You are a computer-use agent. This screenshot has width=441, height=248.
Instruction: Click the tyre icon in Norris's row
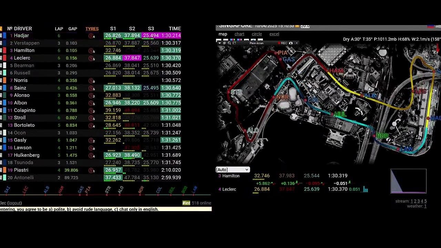92,81
